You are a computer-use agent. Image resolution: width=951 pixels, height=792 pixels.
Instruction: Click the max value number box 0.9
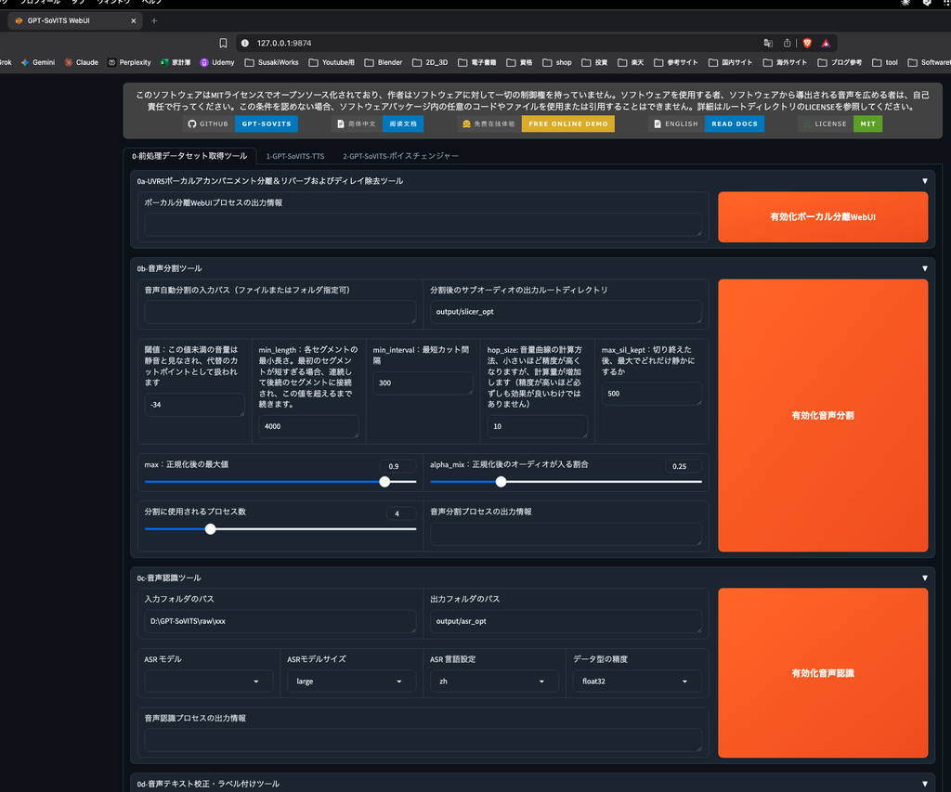point(397,466)
